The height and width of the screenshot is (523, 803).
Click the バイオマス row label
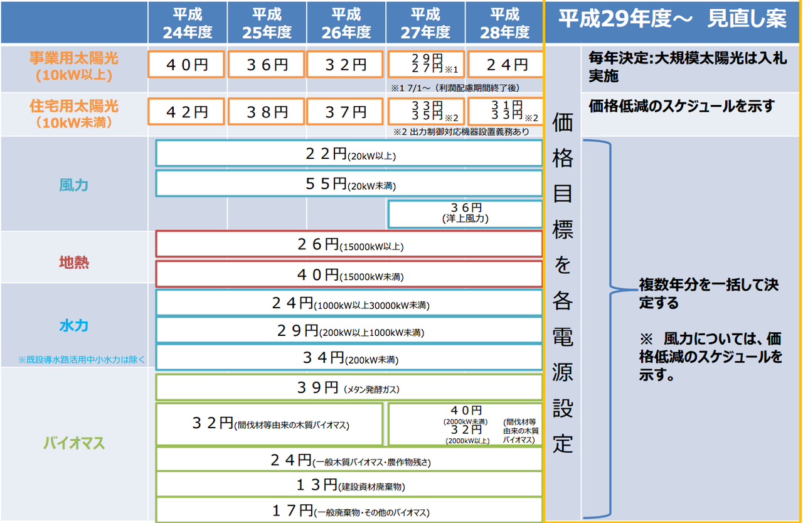(x=74, y=444)
